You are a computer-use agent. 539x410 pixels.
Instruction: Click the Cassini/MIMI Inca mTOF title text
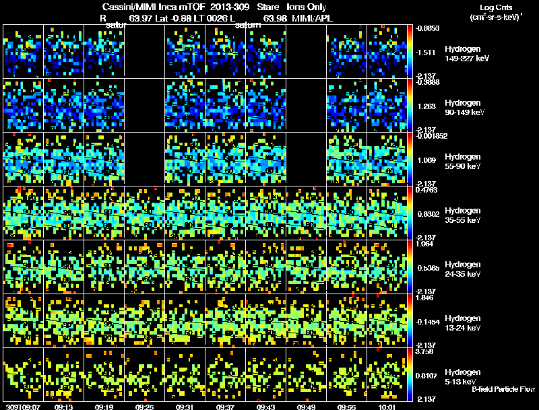pyautogui.click(x=154, y=7)
